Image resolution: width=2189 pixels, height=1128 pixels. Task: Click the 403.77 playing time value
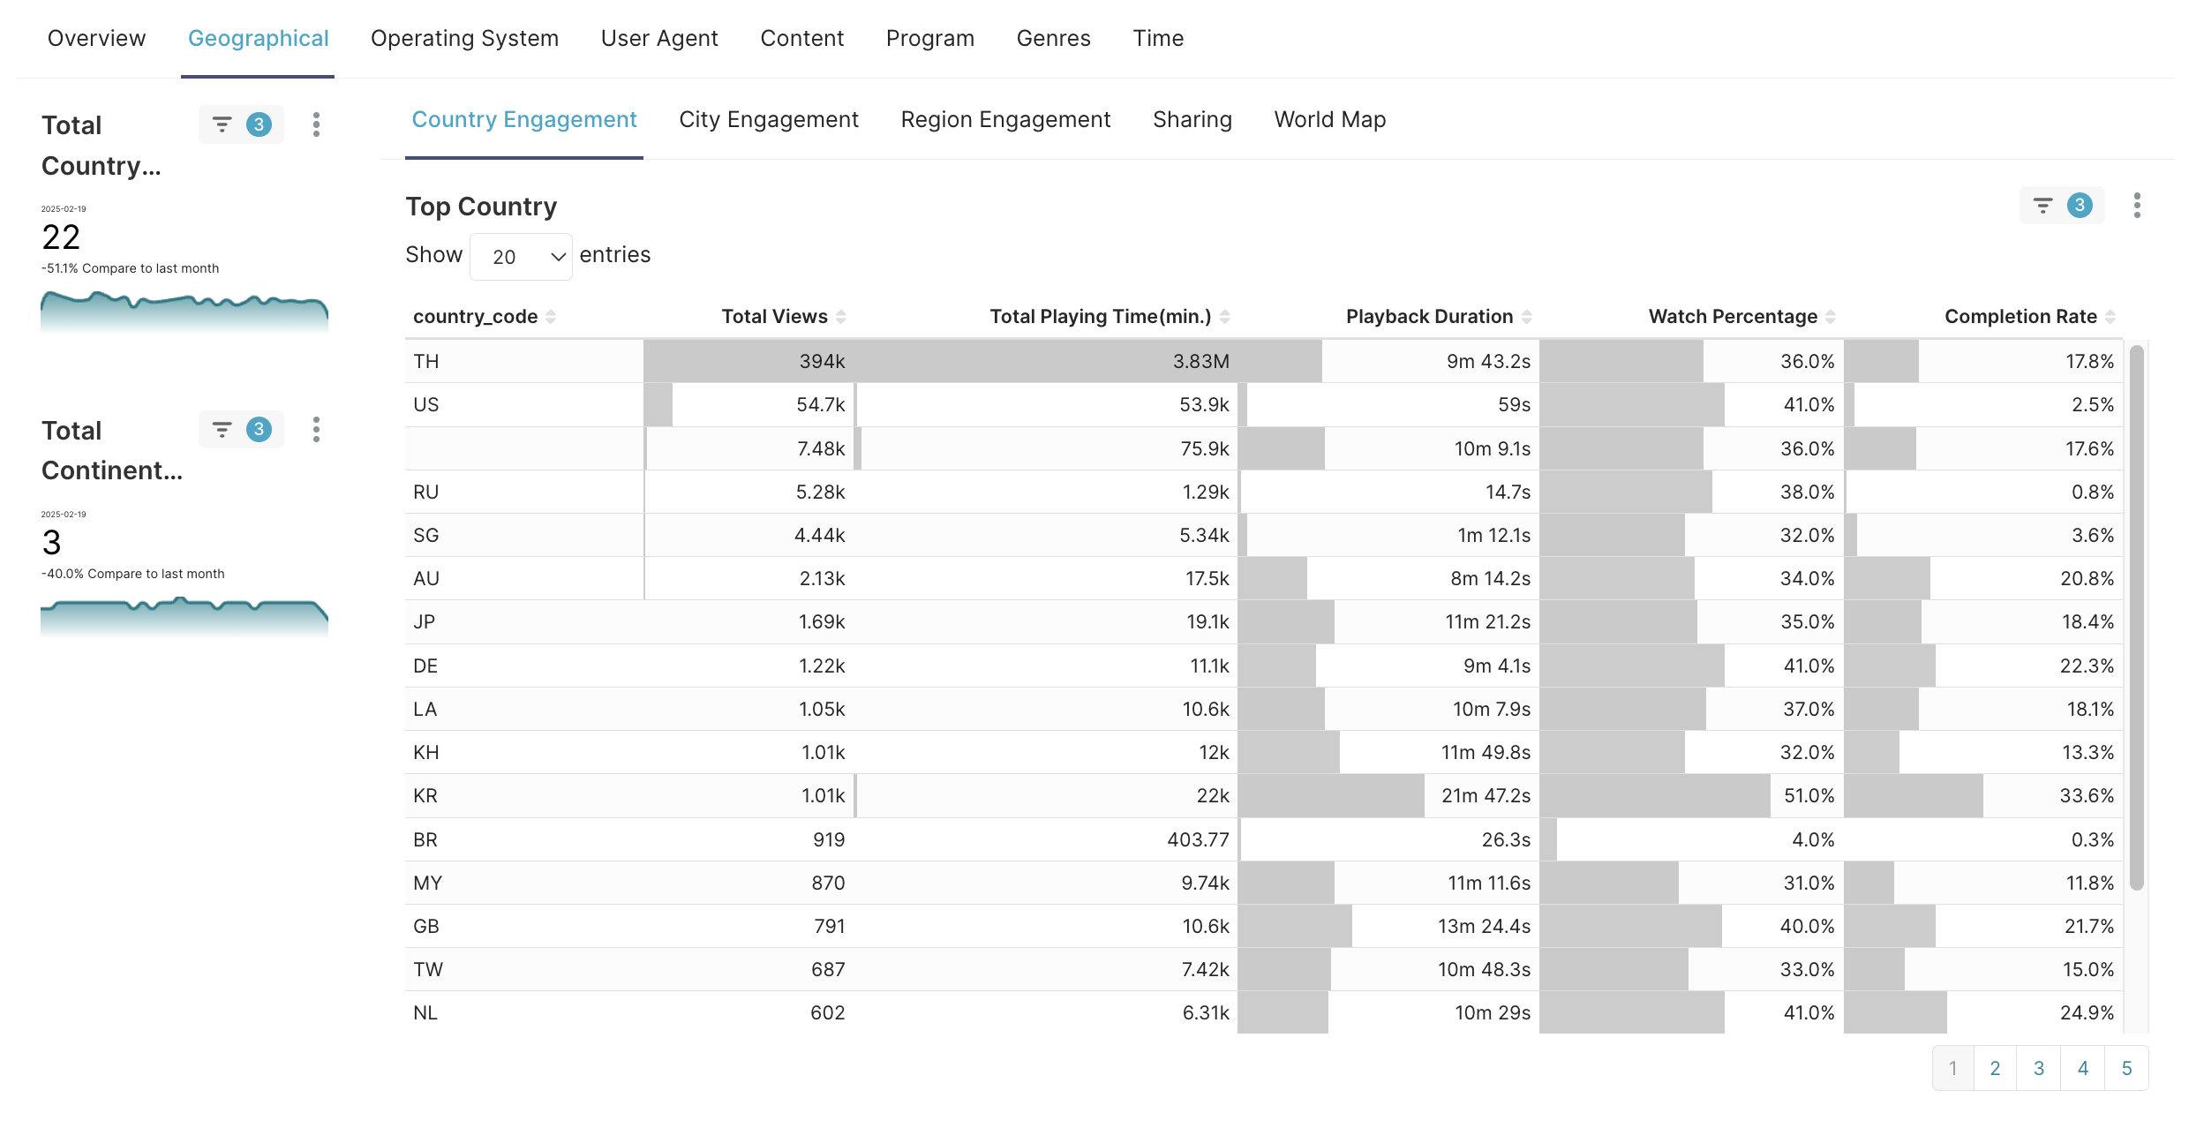coord(1198,839)
